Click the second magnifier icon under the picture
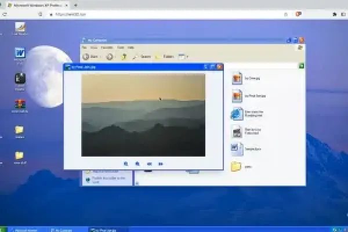The image size is (348, 232). 137,164
